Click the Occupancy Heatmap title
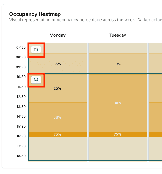 click(35, 14)
